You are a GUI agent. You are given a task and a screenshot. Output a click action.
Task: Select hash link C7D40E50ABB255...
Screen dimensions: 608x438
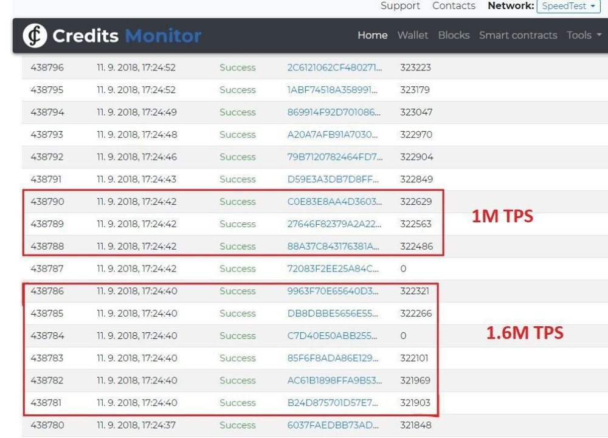(x=332, y=336)
